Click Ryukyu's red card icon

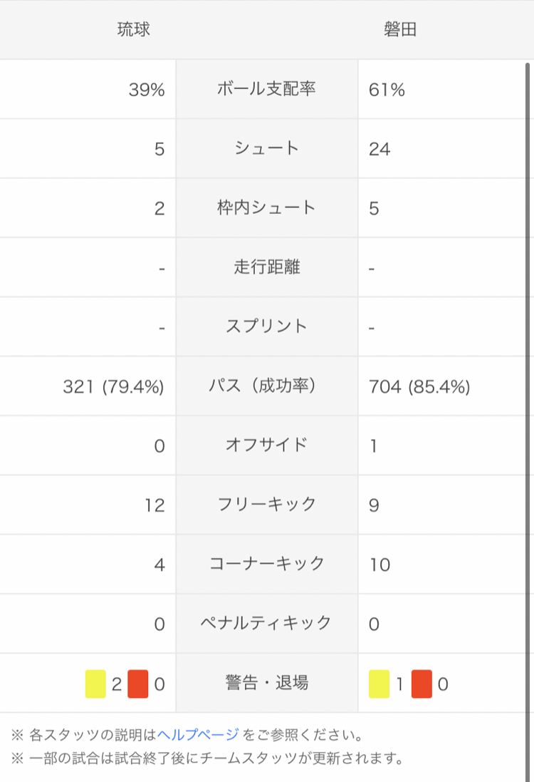tap(138, 684)
